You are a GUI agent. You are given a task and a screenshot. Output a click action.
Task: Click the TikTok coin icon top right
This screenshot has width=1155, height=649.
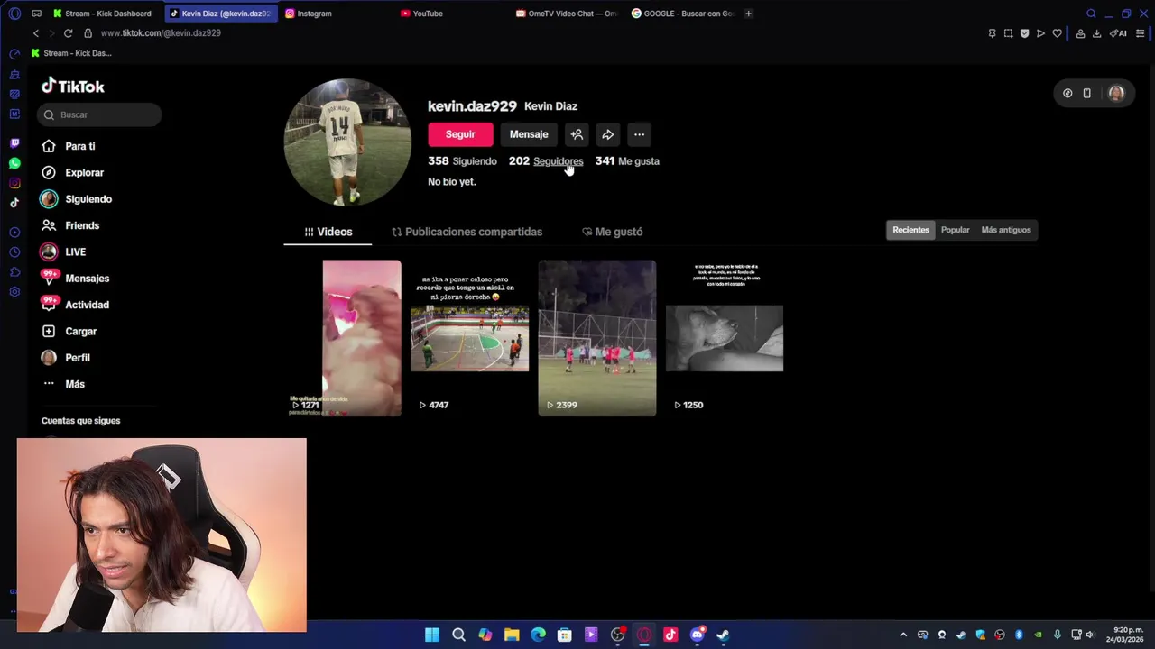[1067, 93]
